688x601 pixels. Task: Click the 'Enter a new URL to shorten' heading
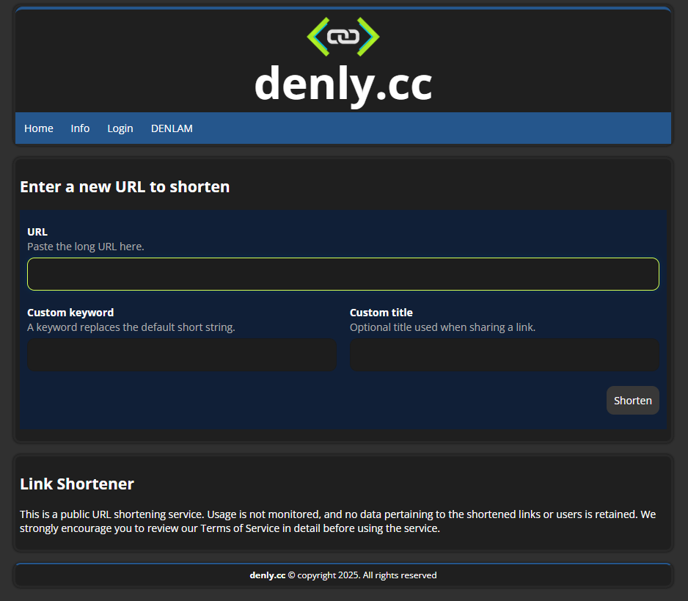click(x=125, y=186)
